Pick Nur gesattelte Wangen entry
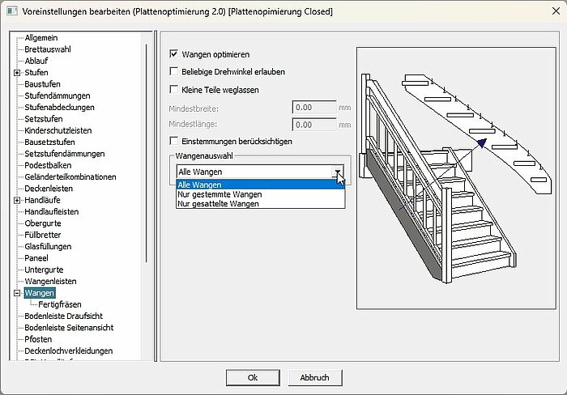This screenshot has width=567, height=395. coord(260,204)
